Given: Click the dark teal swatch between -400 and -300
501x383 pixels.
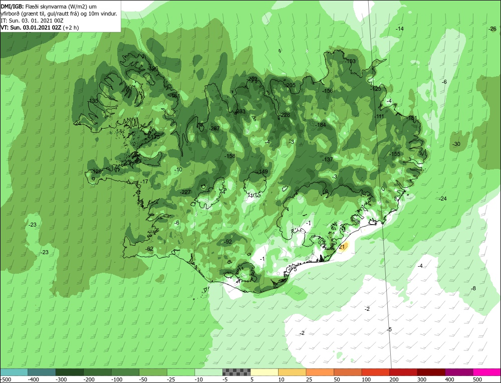Looking at the screenshot, I should coord(42,372).
